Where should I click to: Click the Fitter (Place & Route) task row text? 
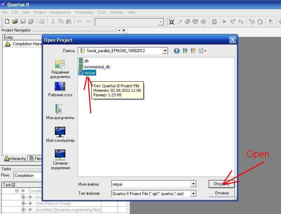(53, 203)
